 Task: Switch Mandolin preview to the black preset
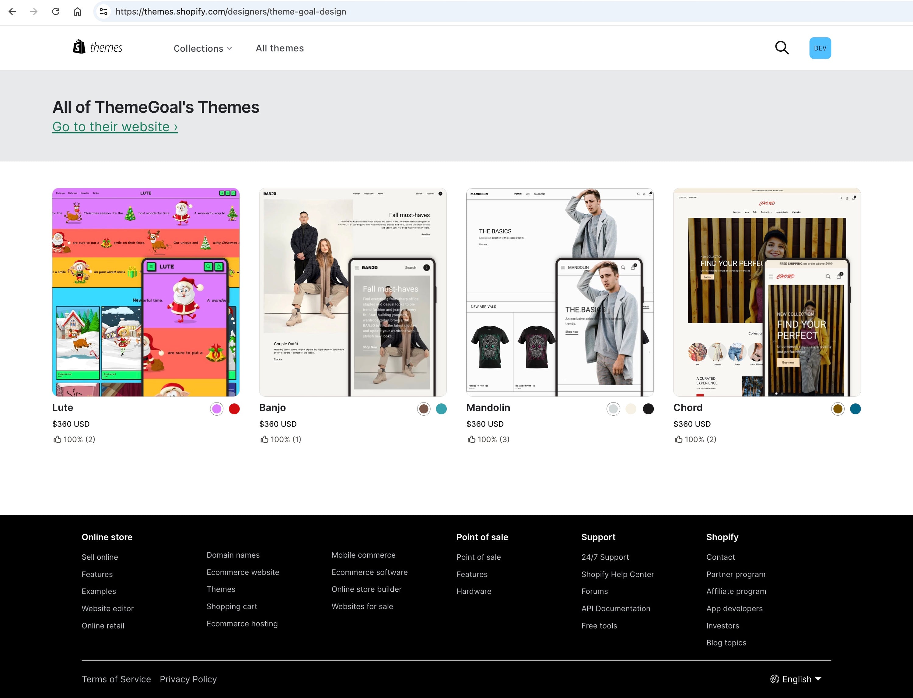[649, 409]
